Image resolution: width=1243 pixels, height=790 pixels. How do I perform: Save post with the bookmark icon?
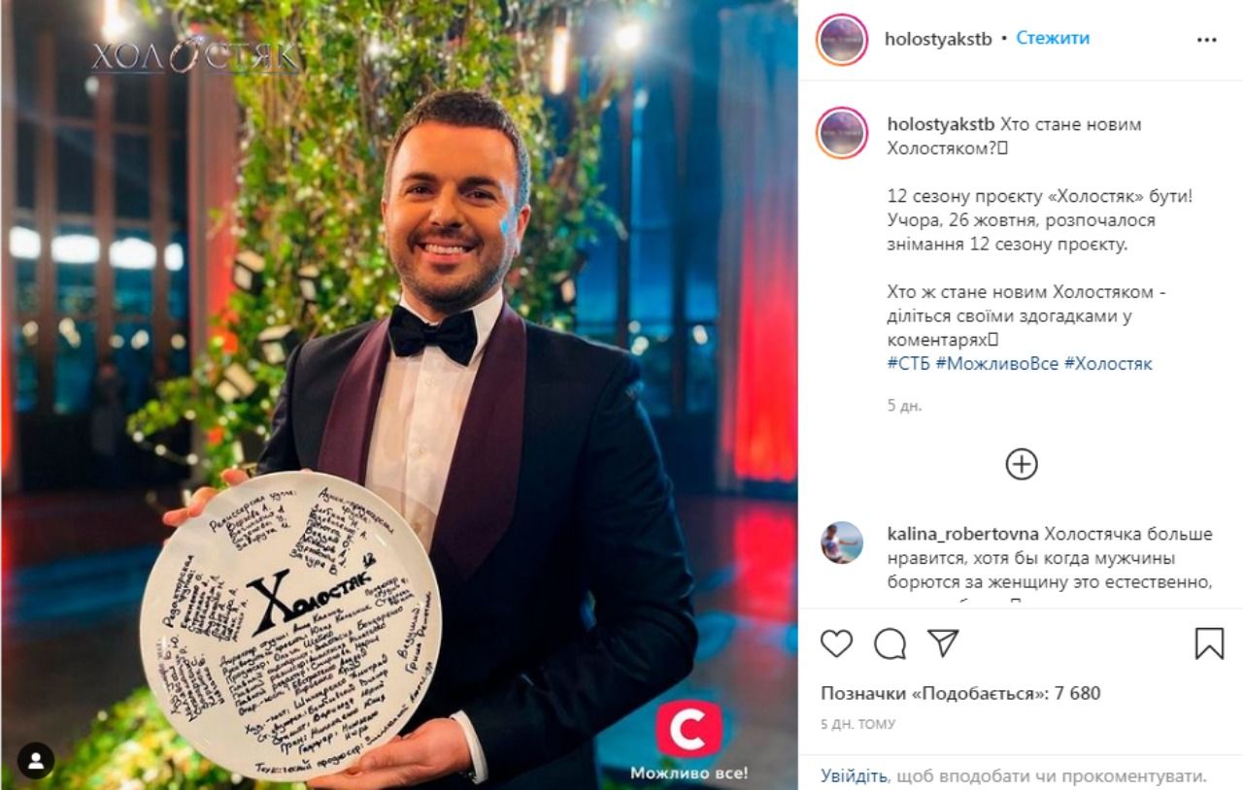point(1209,643)
